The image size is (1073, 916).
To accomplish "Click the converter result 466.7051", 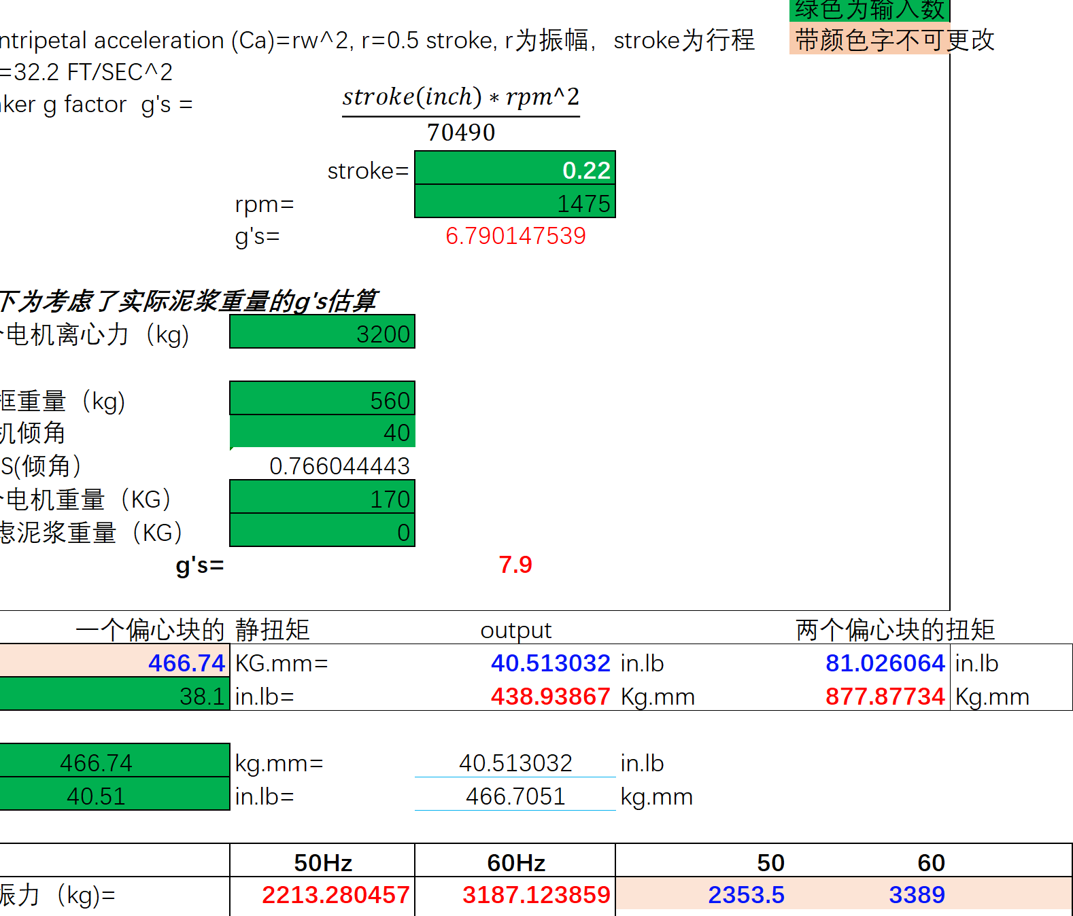I will 515,796.
